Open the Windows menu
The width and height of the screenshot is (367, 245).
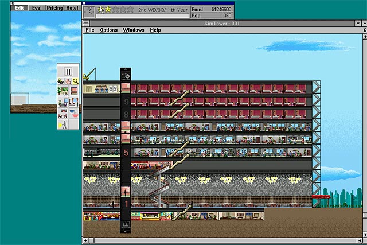coord(134,30)
